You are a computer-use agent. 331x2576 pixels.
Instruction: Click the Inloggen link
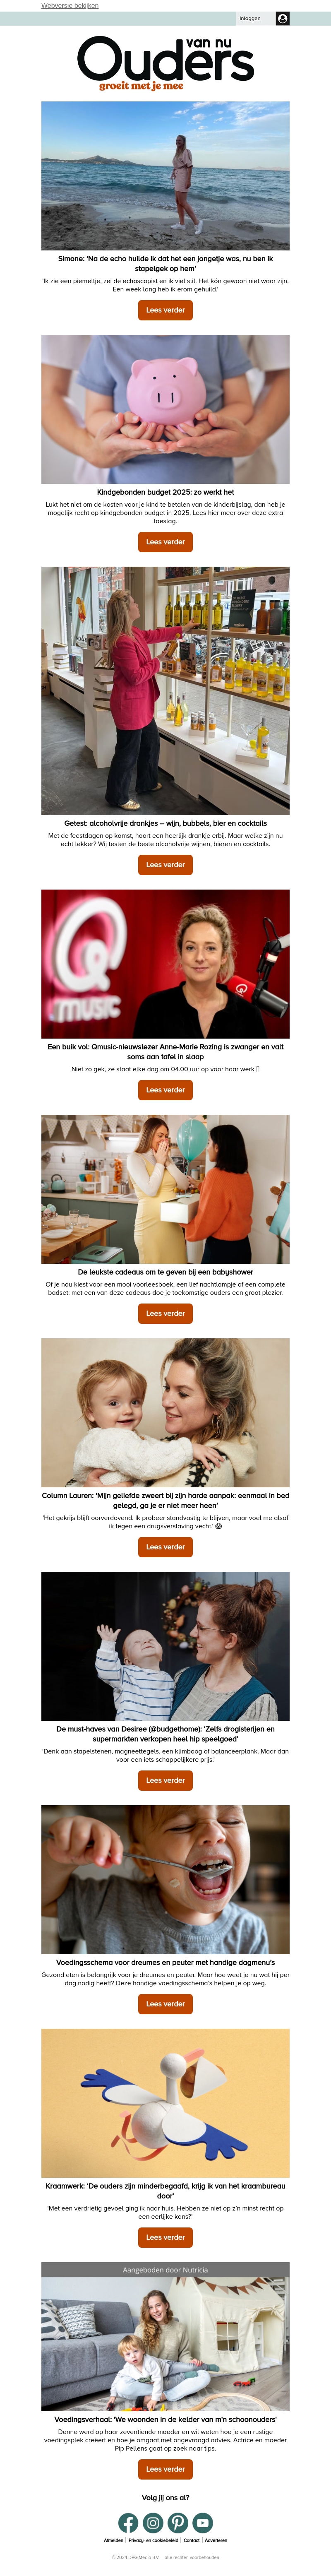pyautogui.click(x=250, y=18)
